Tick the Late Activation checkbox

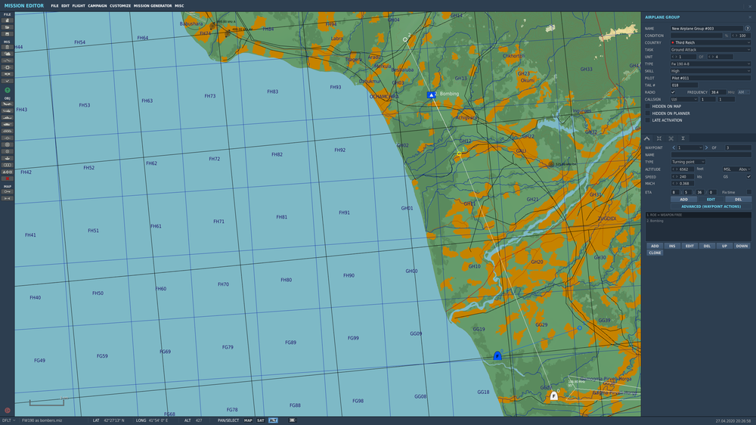[x=648, y=120]
